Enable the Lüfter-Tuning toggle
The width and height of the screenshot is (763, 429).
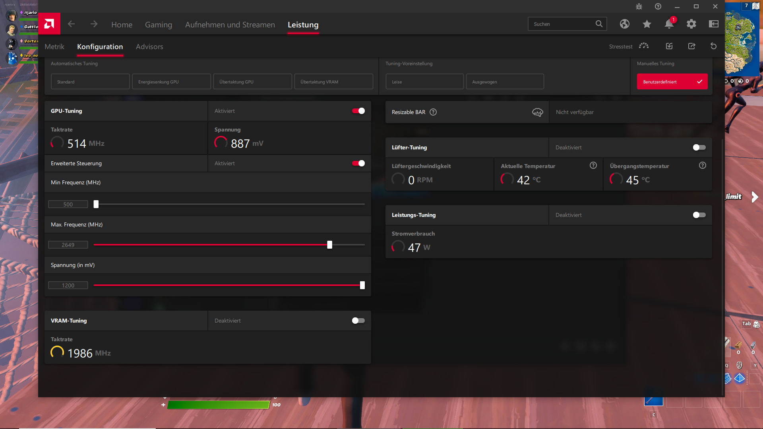pyautogui.click(x=699, y=148)
